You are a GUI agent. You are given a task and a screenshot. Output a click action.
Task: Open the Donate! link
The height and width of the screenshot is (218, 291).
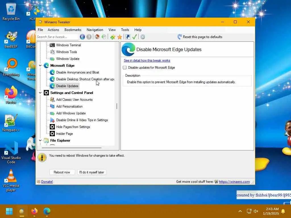[47, 182]
